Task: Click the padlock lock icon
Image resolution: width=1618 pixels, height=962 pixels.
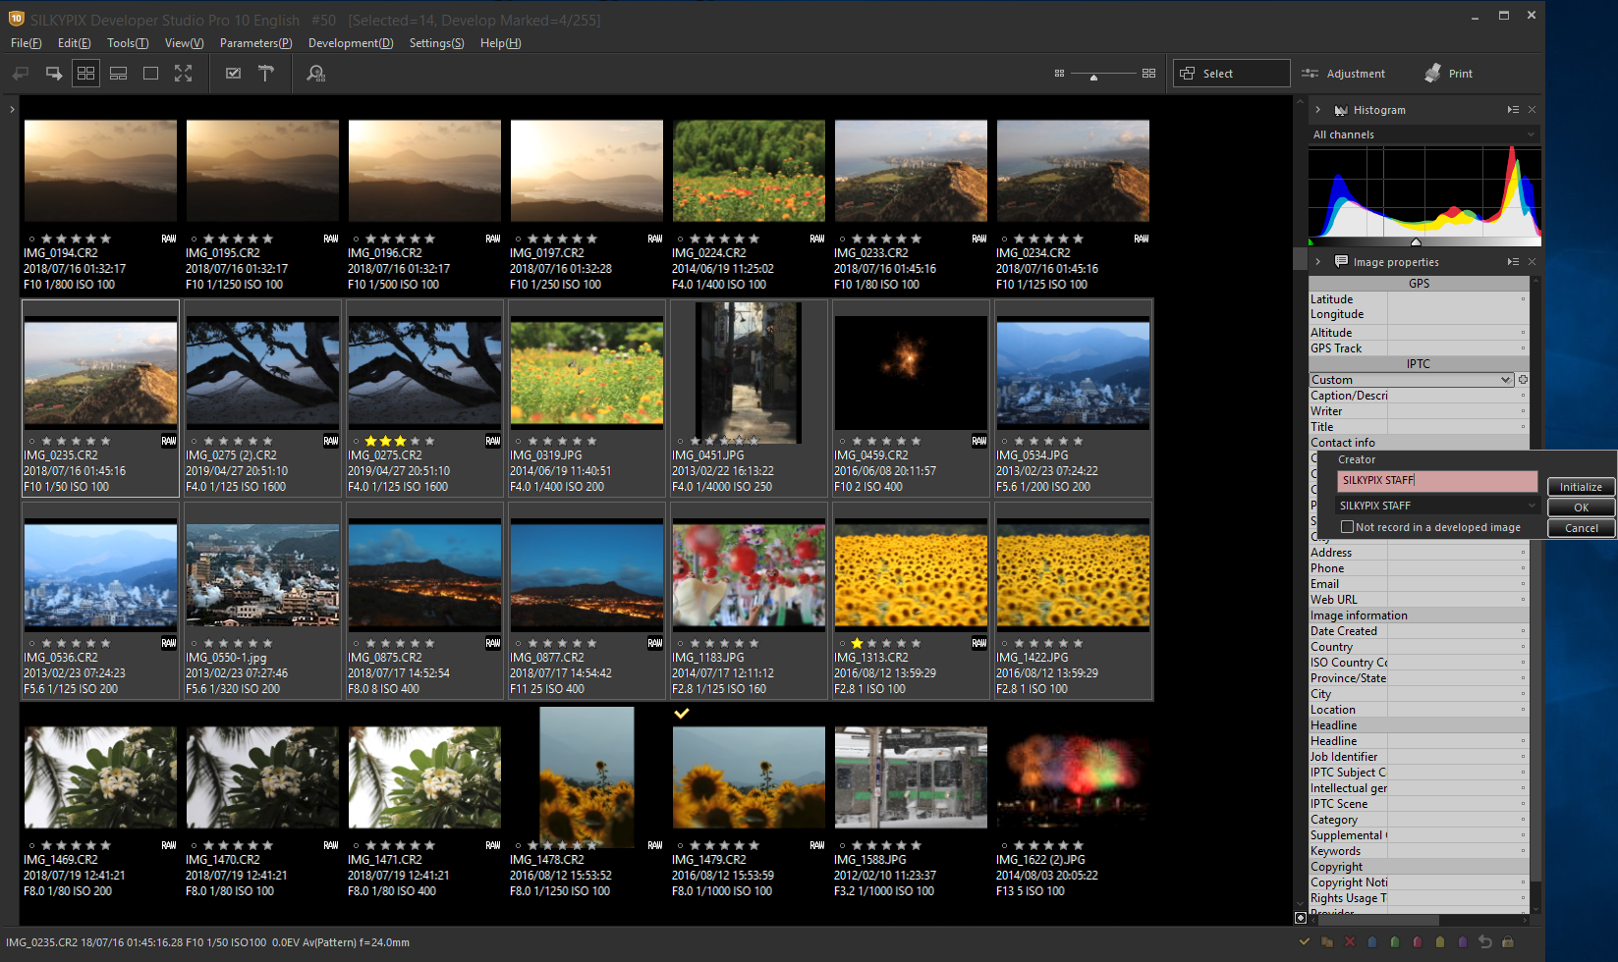Action: coord(1508,942)
